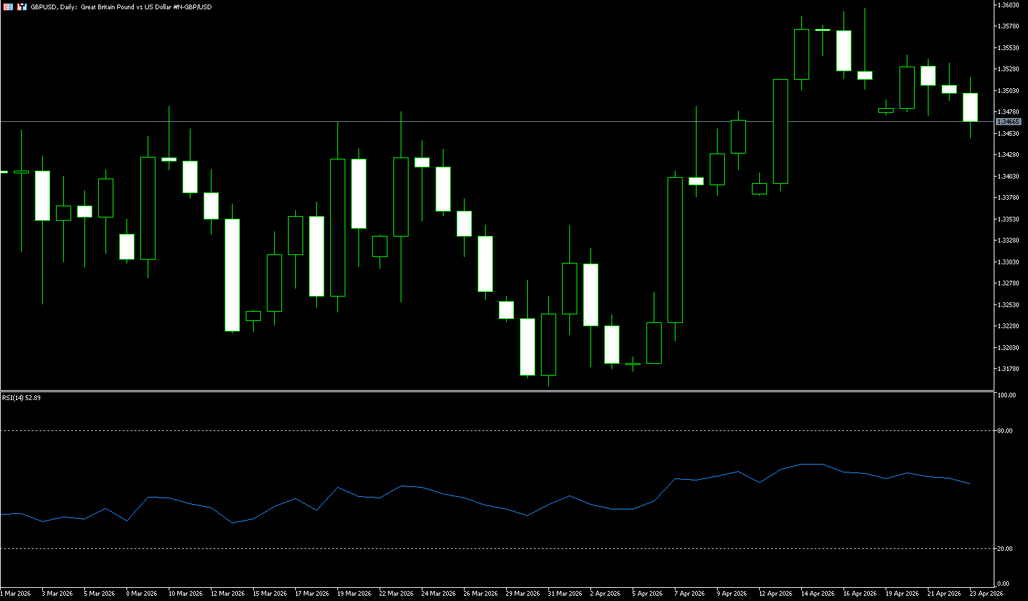Open the Depth of Market icon
This screenshot has width=1028, height=601.
(x=22, y=7)
